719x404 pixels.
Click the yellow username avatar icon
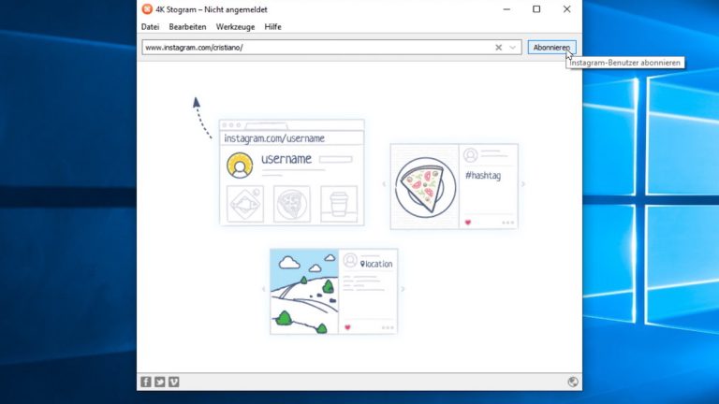(241, 166)
